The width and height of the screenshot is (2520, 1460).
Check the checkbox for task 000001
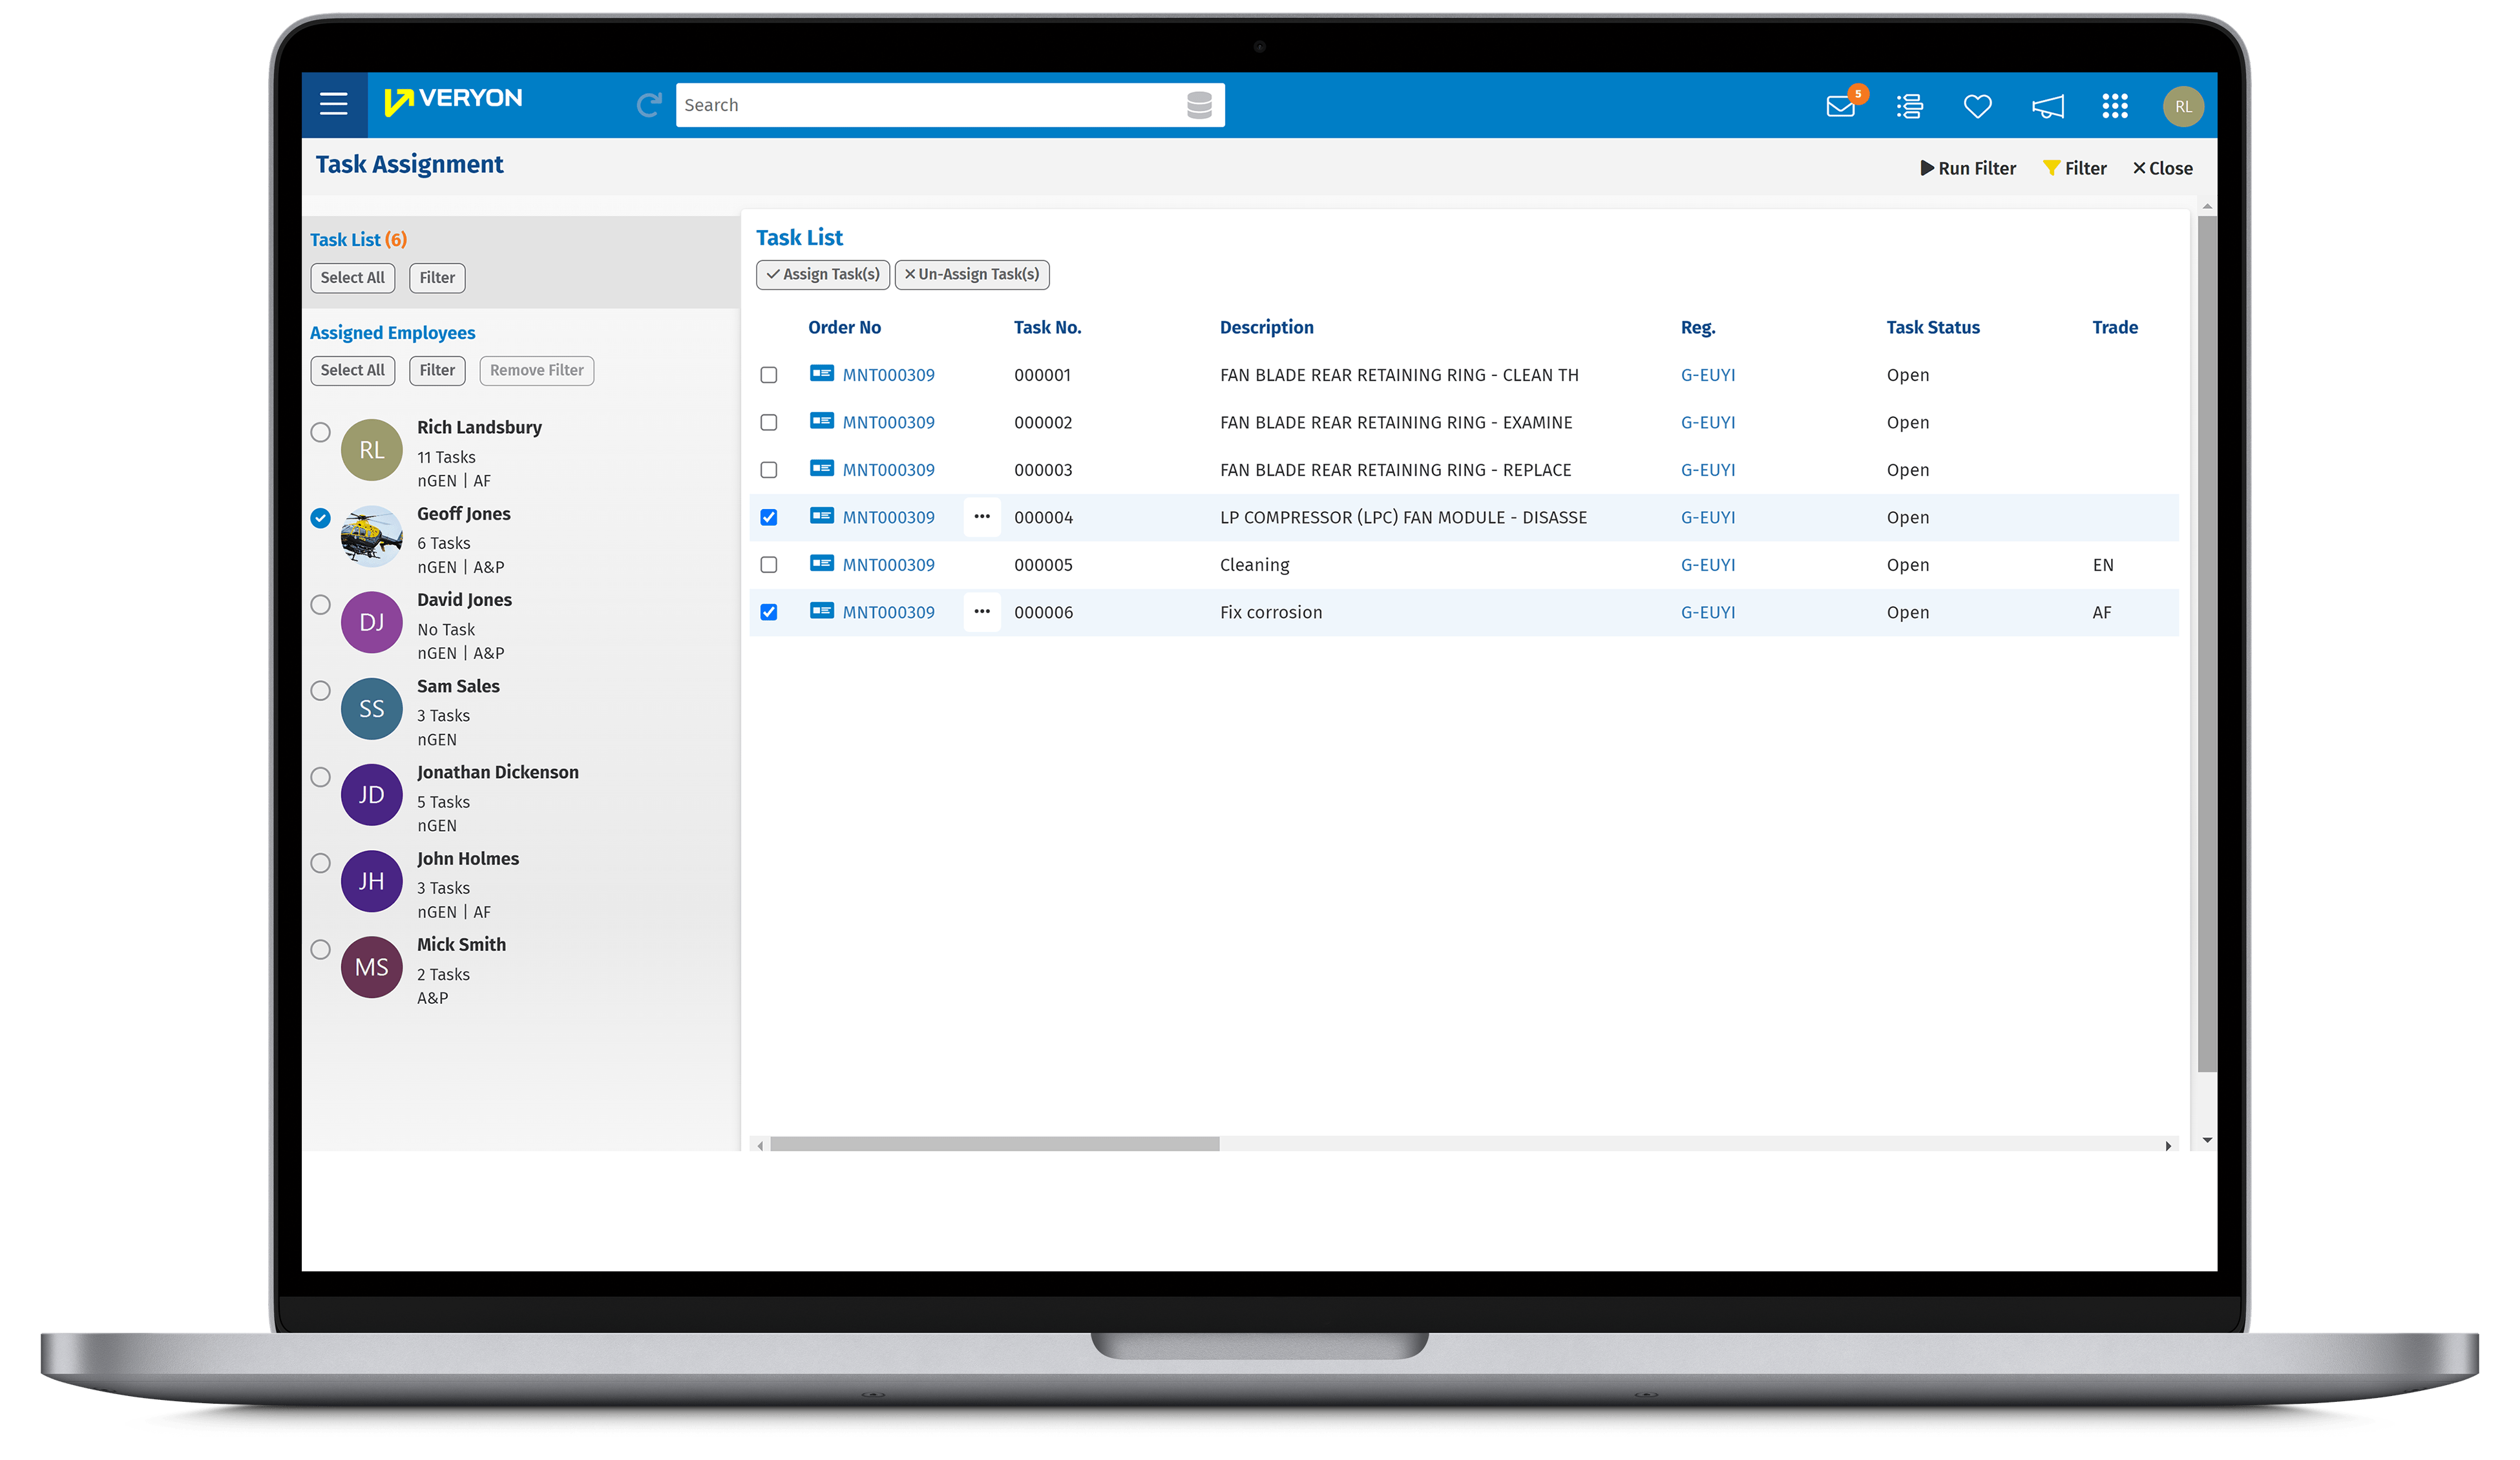(769, 375)
